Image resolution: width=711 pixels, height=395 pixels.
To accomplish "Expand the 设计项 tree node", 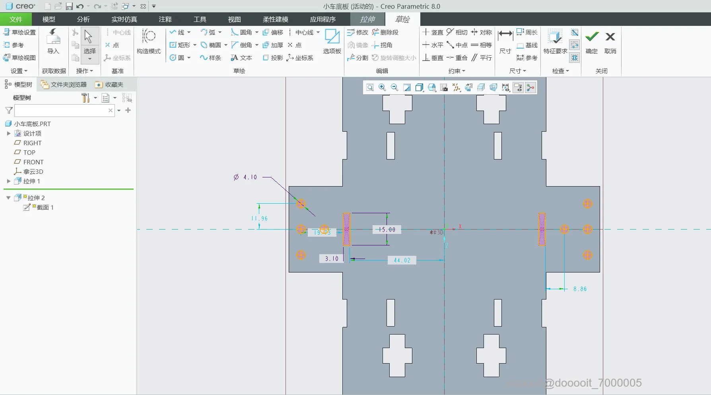I will [x=9, y=133].
